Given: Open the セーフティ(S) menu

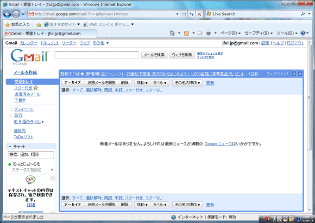Looking at the screenshot, I should [x=259, y=33].
